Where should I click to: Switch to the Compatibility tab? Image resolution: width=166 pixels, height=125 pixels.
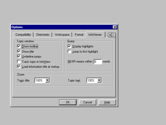click(x=23, y=35)
